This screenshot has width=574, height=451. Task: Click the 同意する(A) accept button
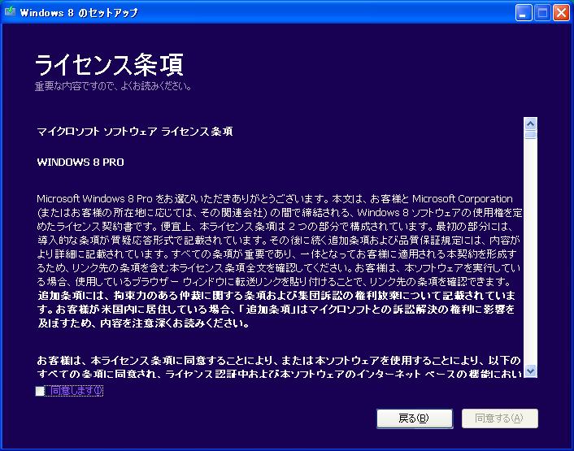pyautogui.click(x=500, y=418)
